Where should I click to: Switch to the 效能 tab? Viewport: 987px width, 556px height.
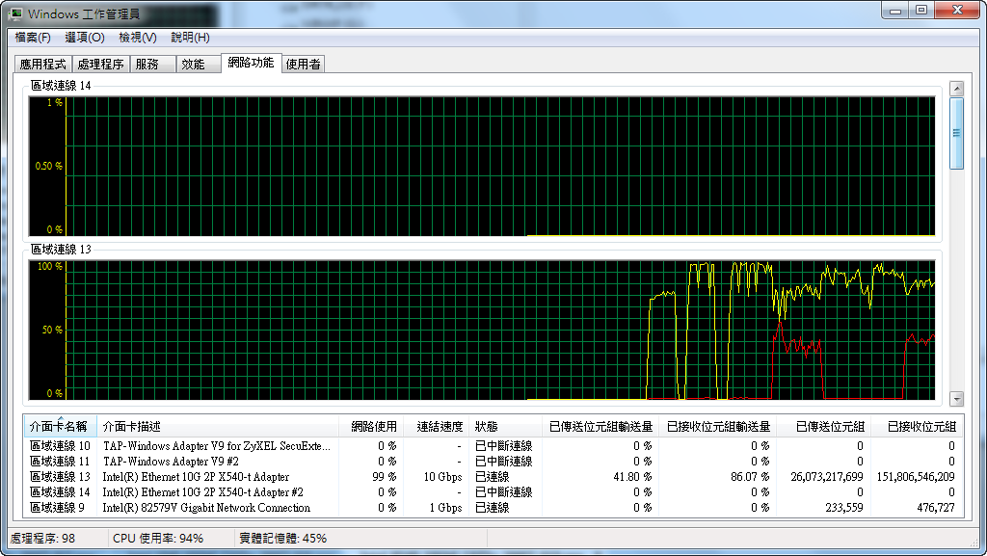(198, 65)
